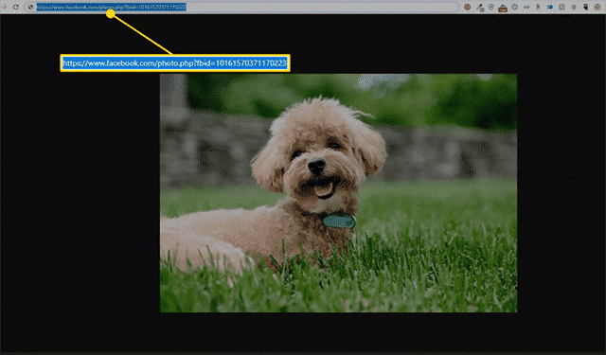Click the browser reload button

coord(16,7)
